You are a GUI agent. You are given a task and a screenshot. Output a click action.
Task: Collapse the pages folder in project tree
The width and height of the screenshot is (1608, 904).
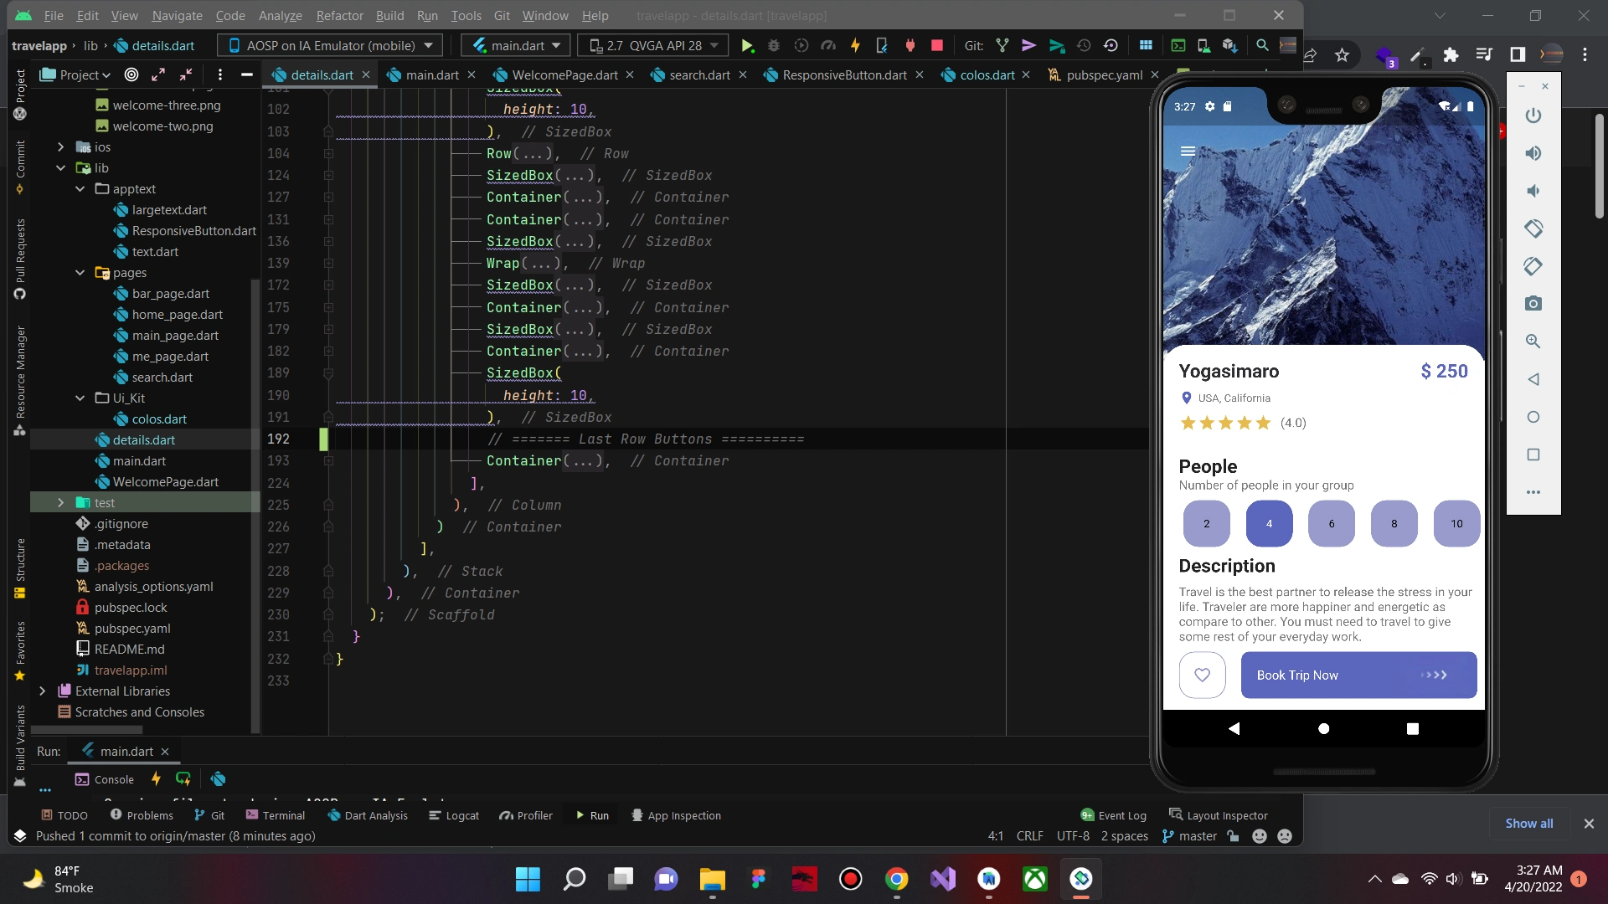[x=80, y=273]
